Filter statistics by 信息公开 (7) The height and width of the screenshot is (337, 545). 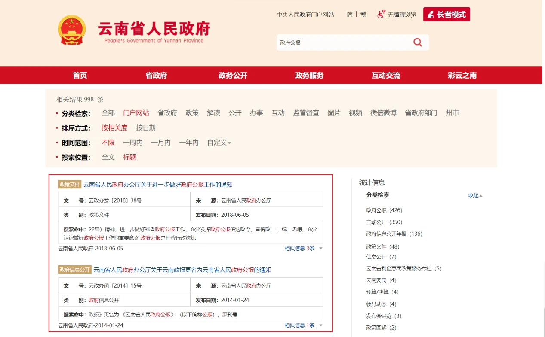coord(382,257)
